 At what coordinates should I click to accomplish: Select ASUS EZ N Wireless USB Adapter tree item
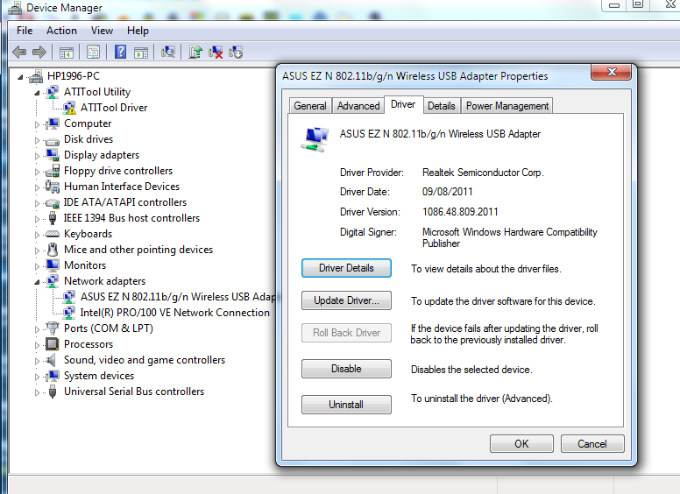coord(178,297)
